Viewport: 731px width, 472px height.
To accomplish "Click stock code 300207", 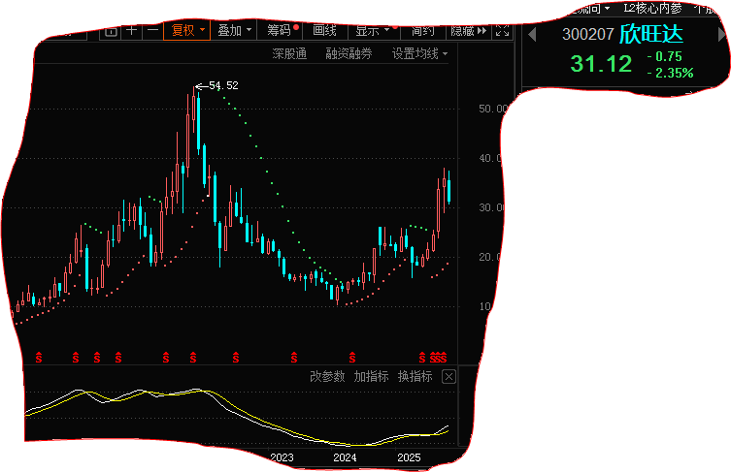I will [x=588, y=35].
